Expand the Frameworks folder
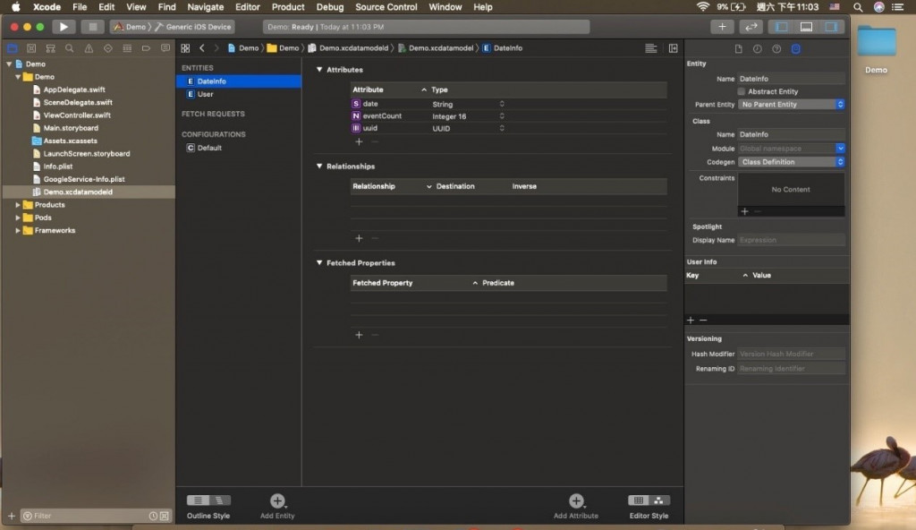Screen dimensions: 916x530 [18, 230]
